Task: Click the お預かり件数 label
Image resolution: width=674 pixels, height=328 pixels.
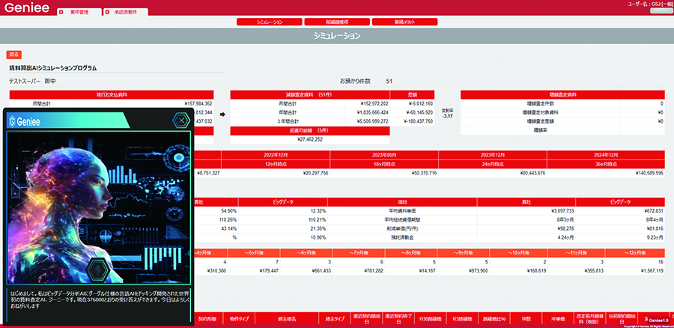Action: pos(355,81)
